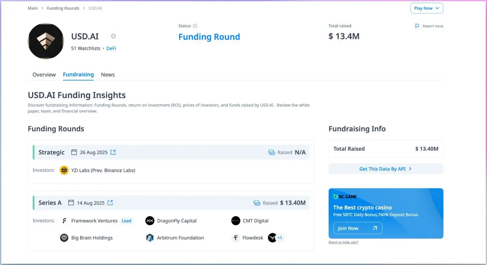
Task: Click Join Now in the BC.GAME ad
Action: [358, 228]
